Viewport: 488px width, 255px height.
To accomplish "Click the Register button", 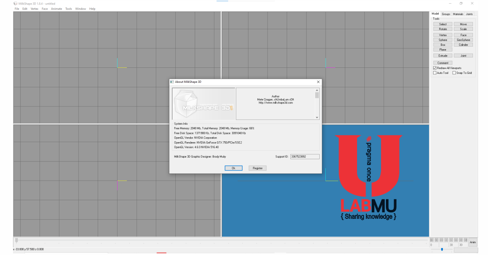I will pos(257,168).
